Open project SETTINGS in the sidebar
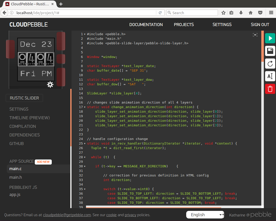 19,109
